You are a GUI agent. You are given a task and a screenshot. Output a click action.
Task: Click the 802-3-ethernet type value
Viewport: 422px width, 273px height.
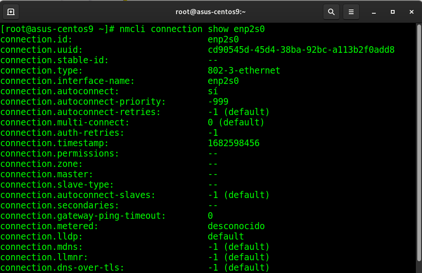[244, 70]
